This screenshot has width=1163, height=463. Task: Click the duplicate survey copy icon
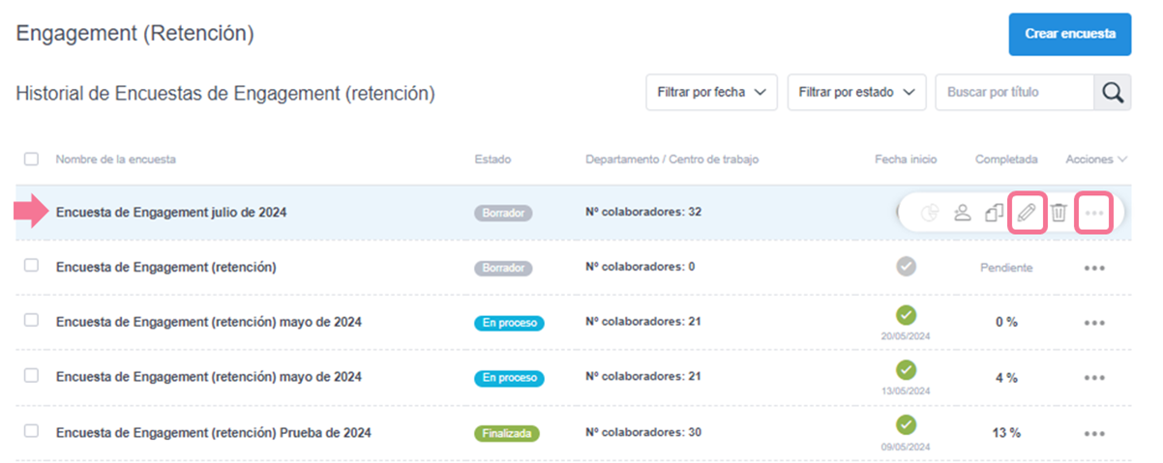(994, 213)
